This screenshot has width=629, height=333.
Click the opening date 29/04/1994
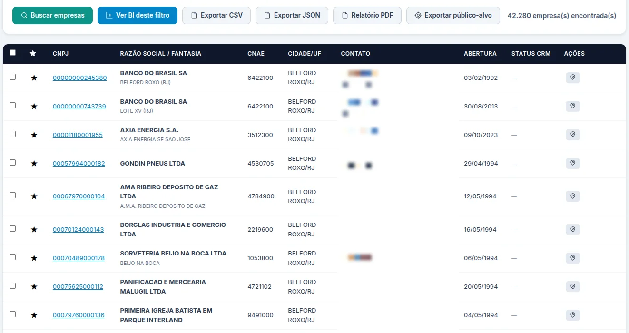[481, 163]
